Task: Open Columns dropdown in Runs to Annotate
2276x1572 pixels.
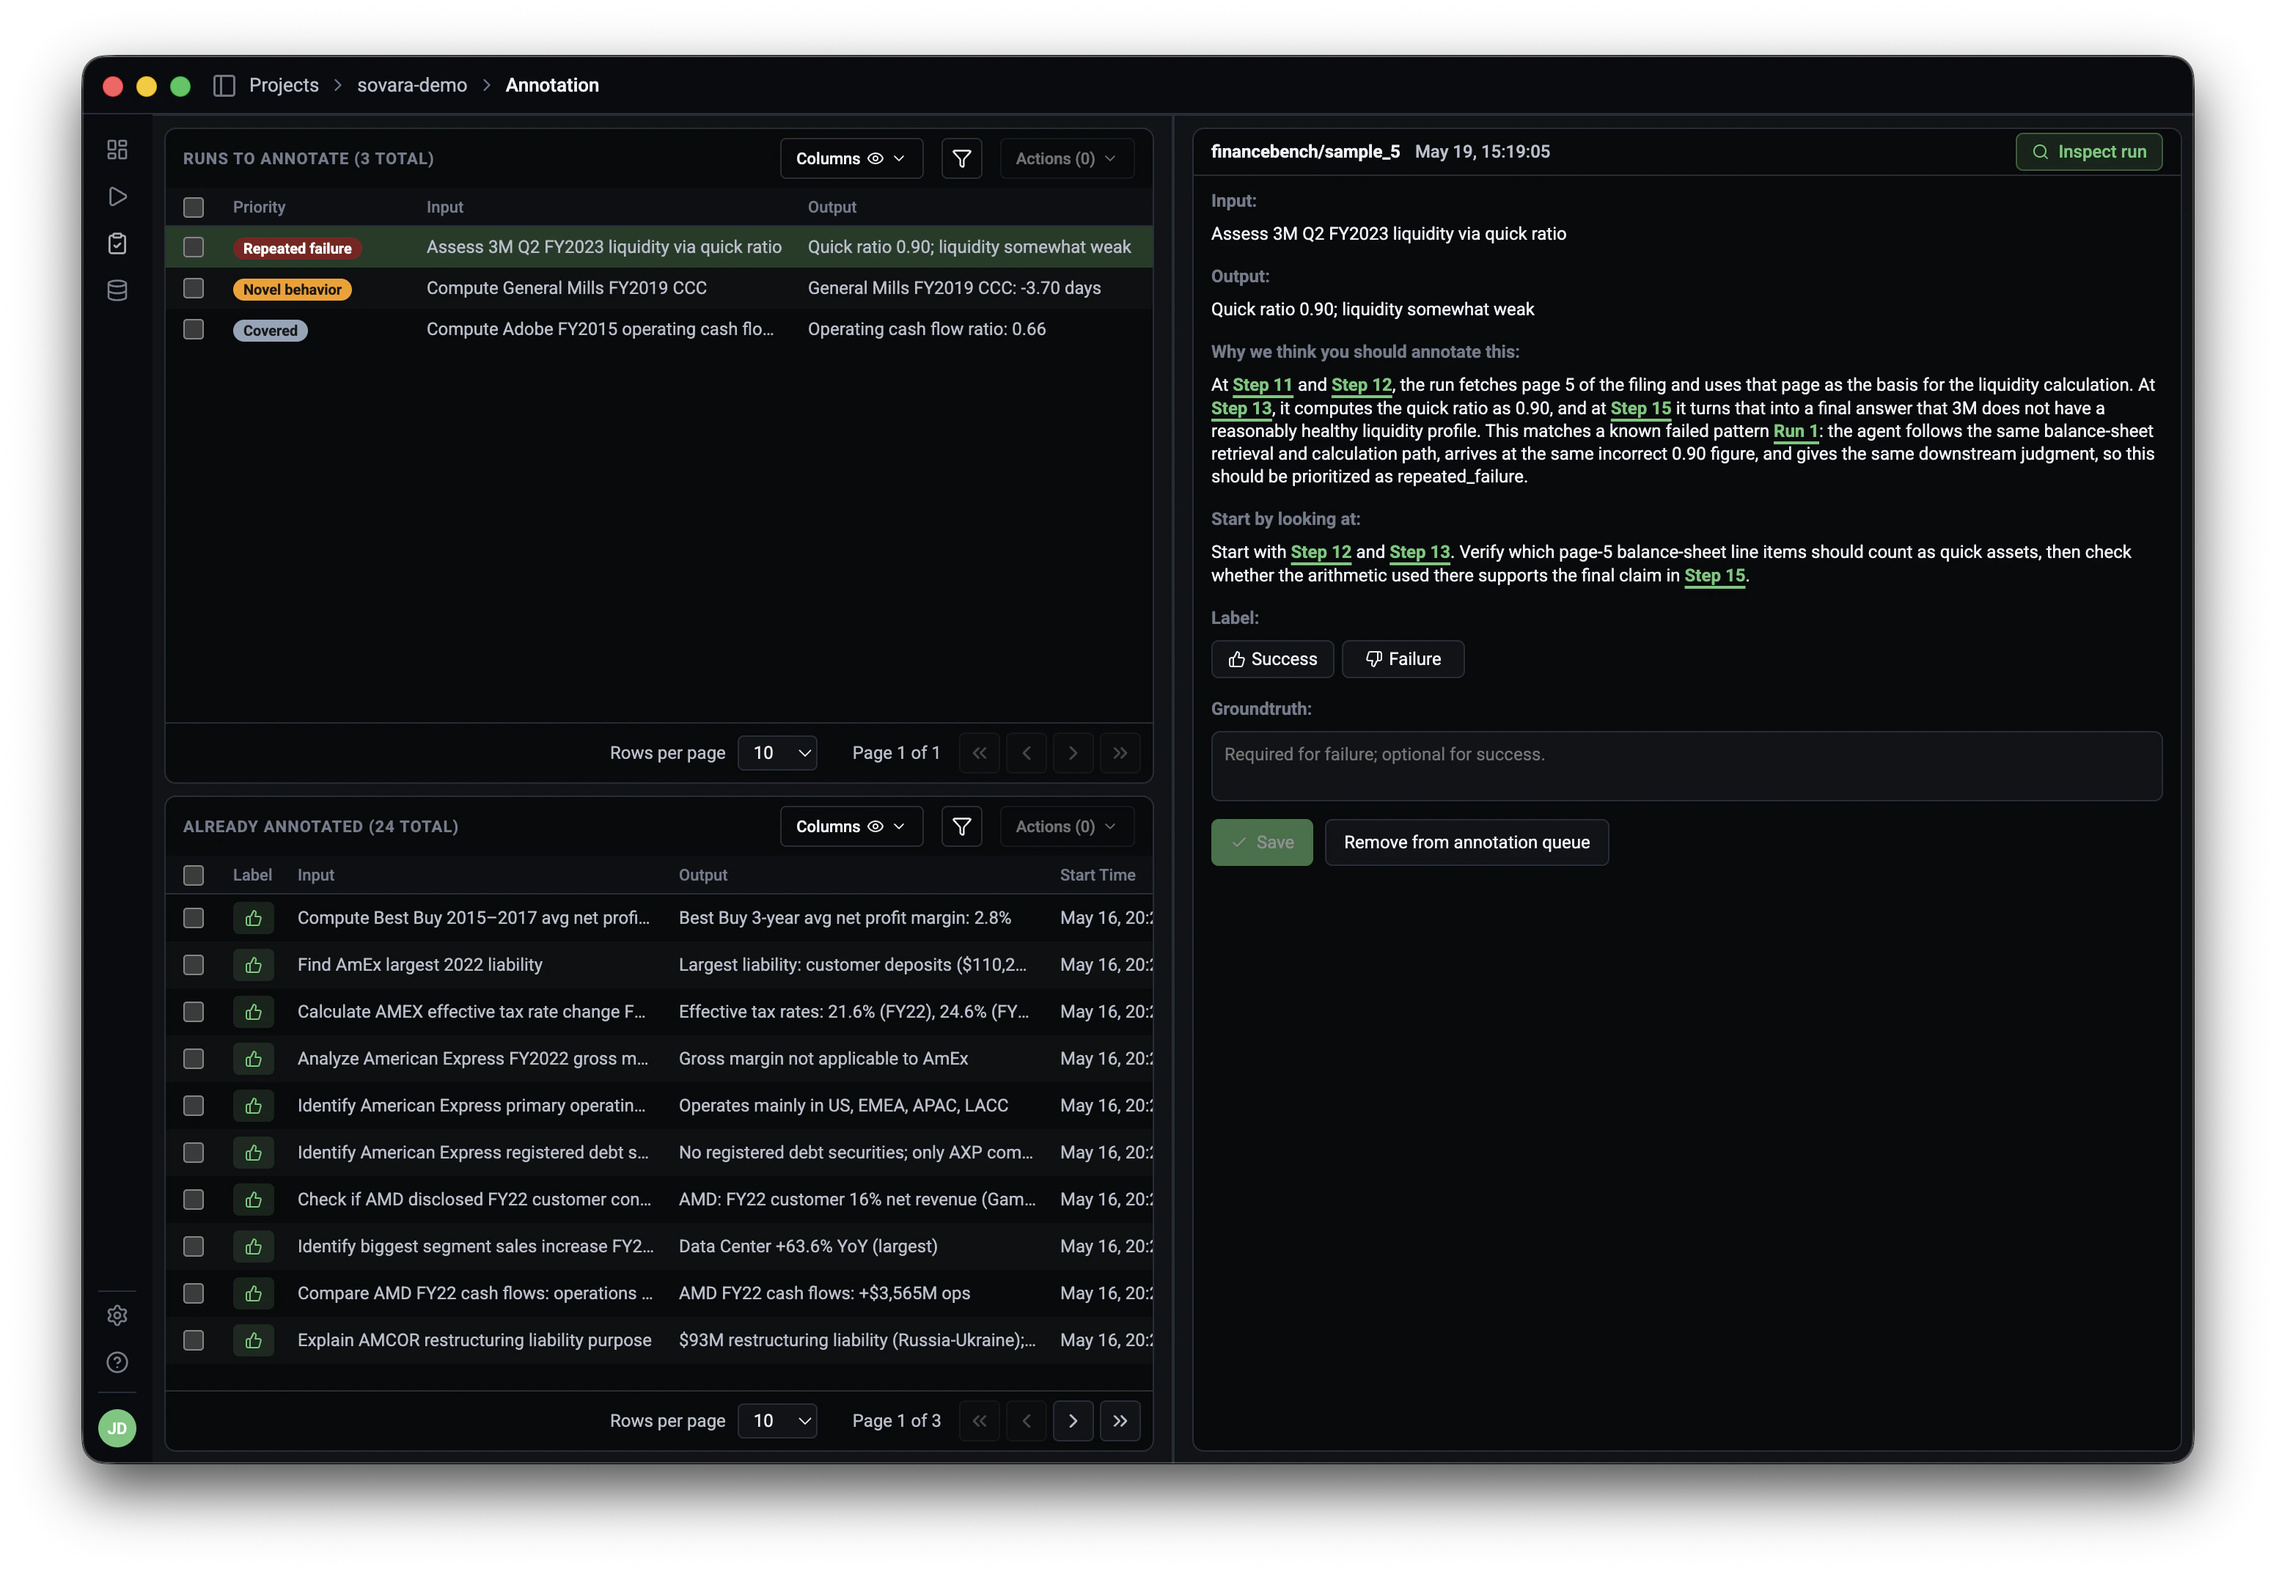Action: 851,158
